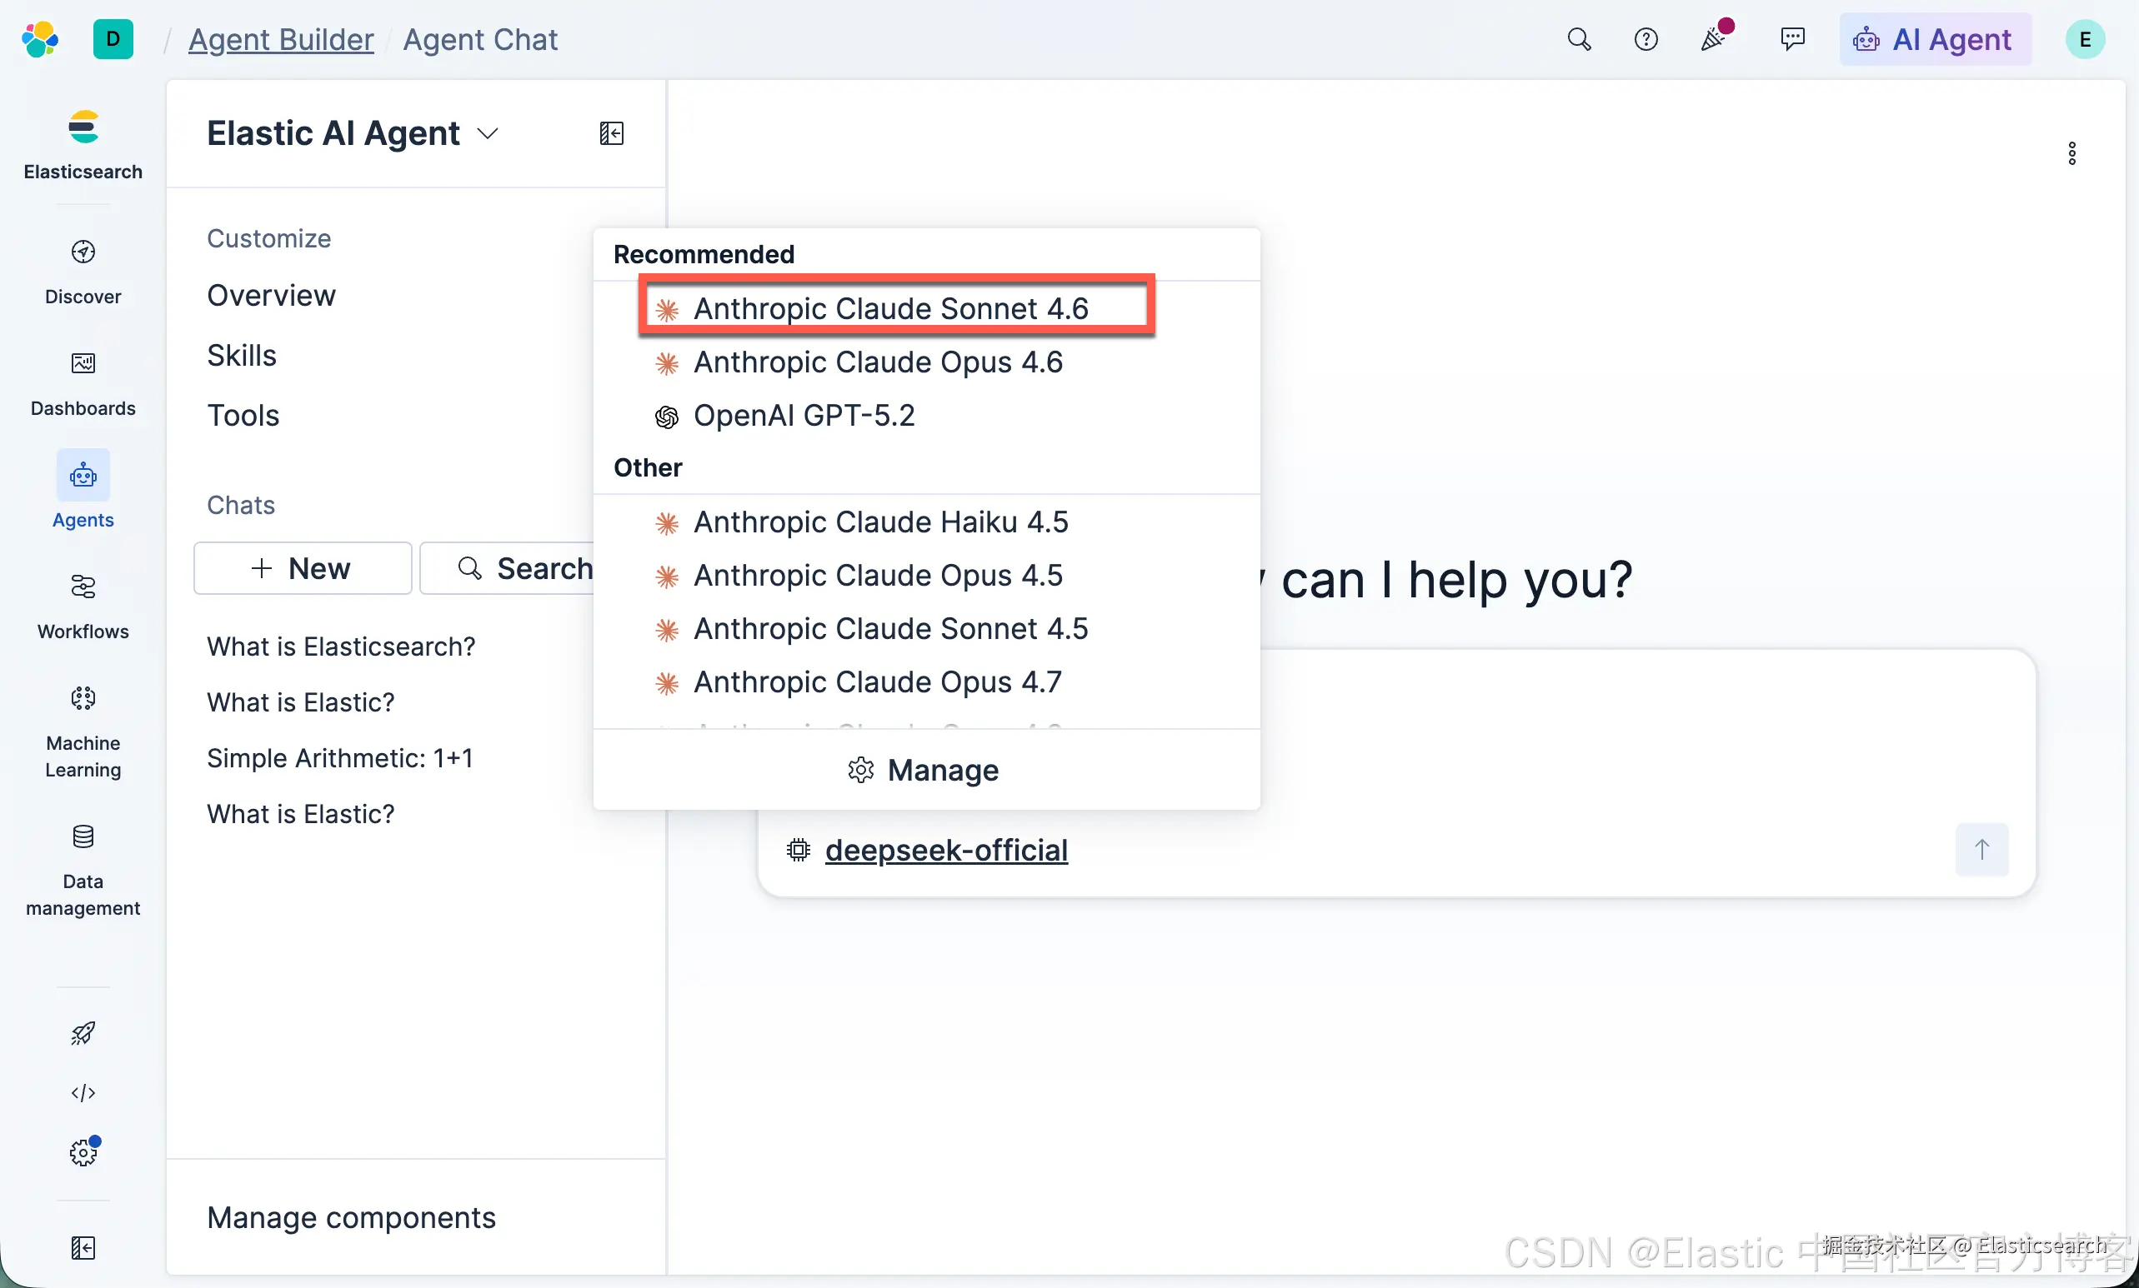Image resolution: width=2139 pixels, height=1288 pixels.
Task: Select Anthropic Claude Haiku 4.5 model
Action: click(925, 522)
